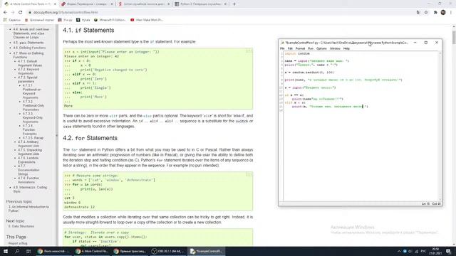Minimize the IDLE editor window
This screenshot has width=456, height=256.
415,43
